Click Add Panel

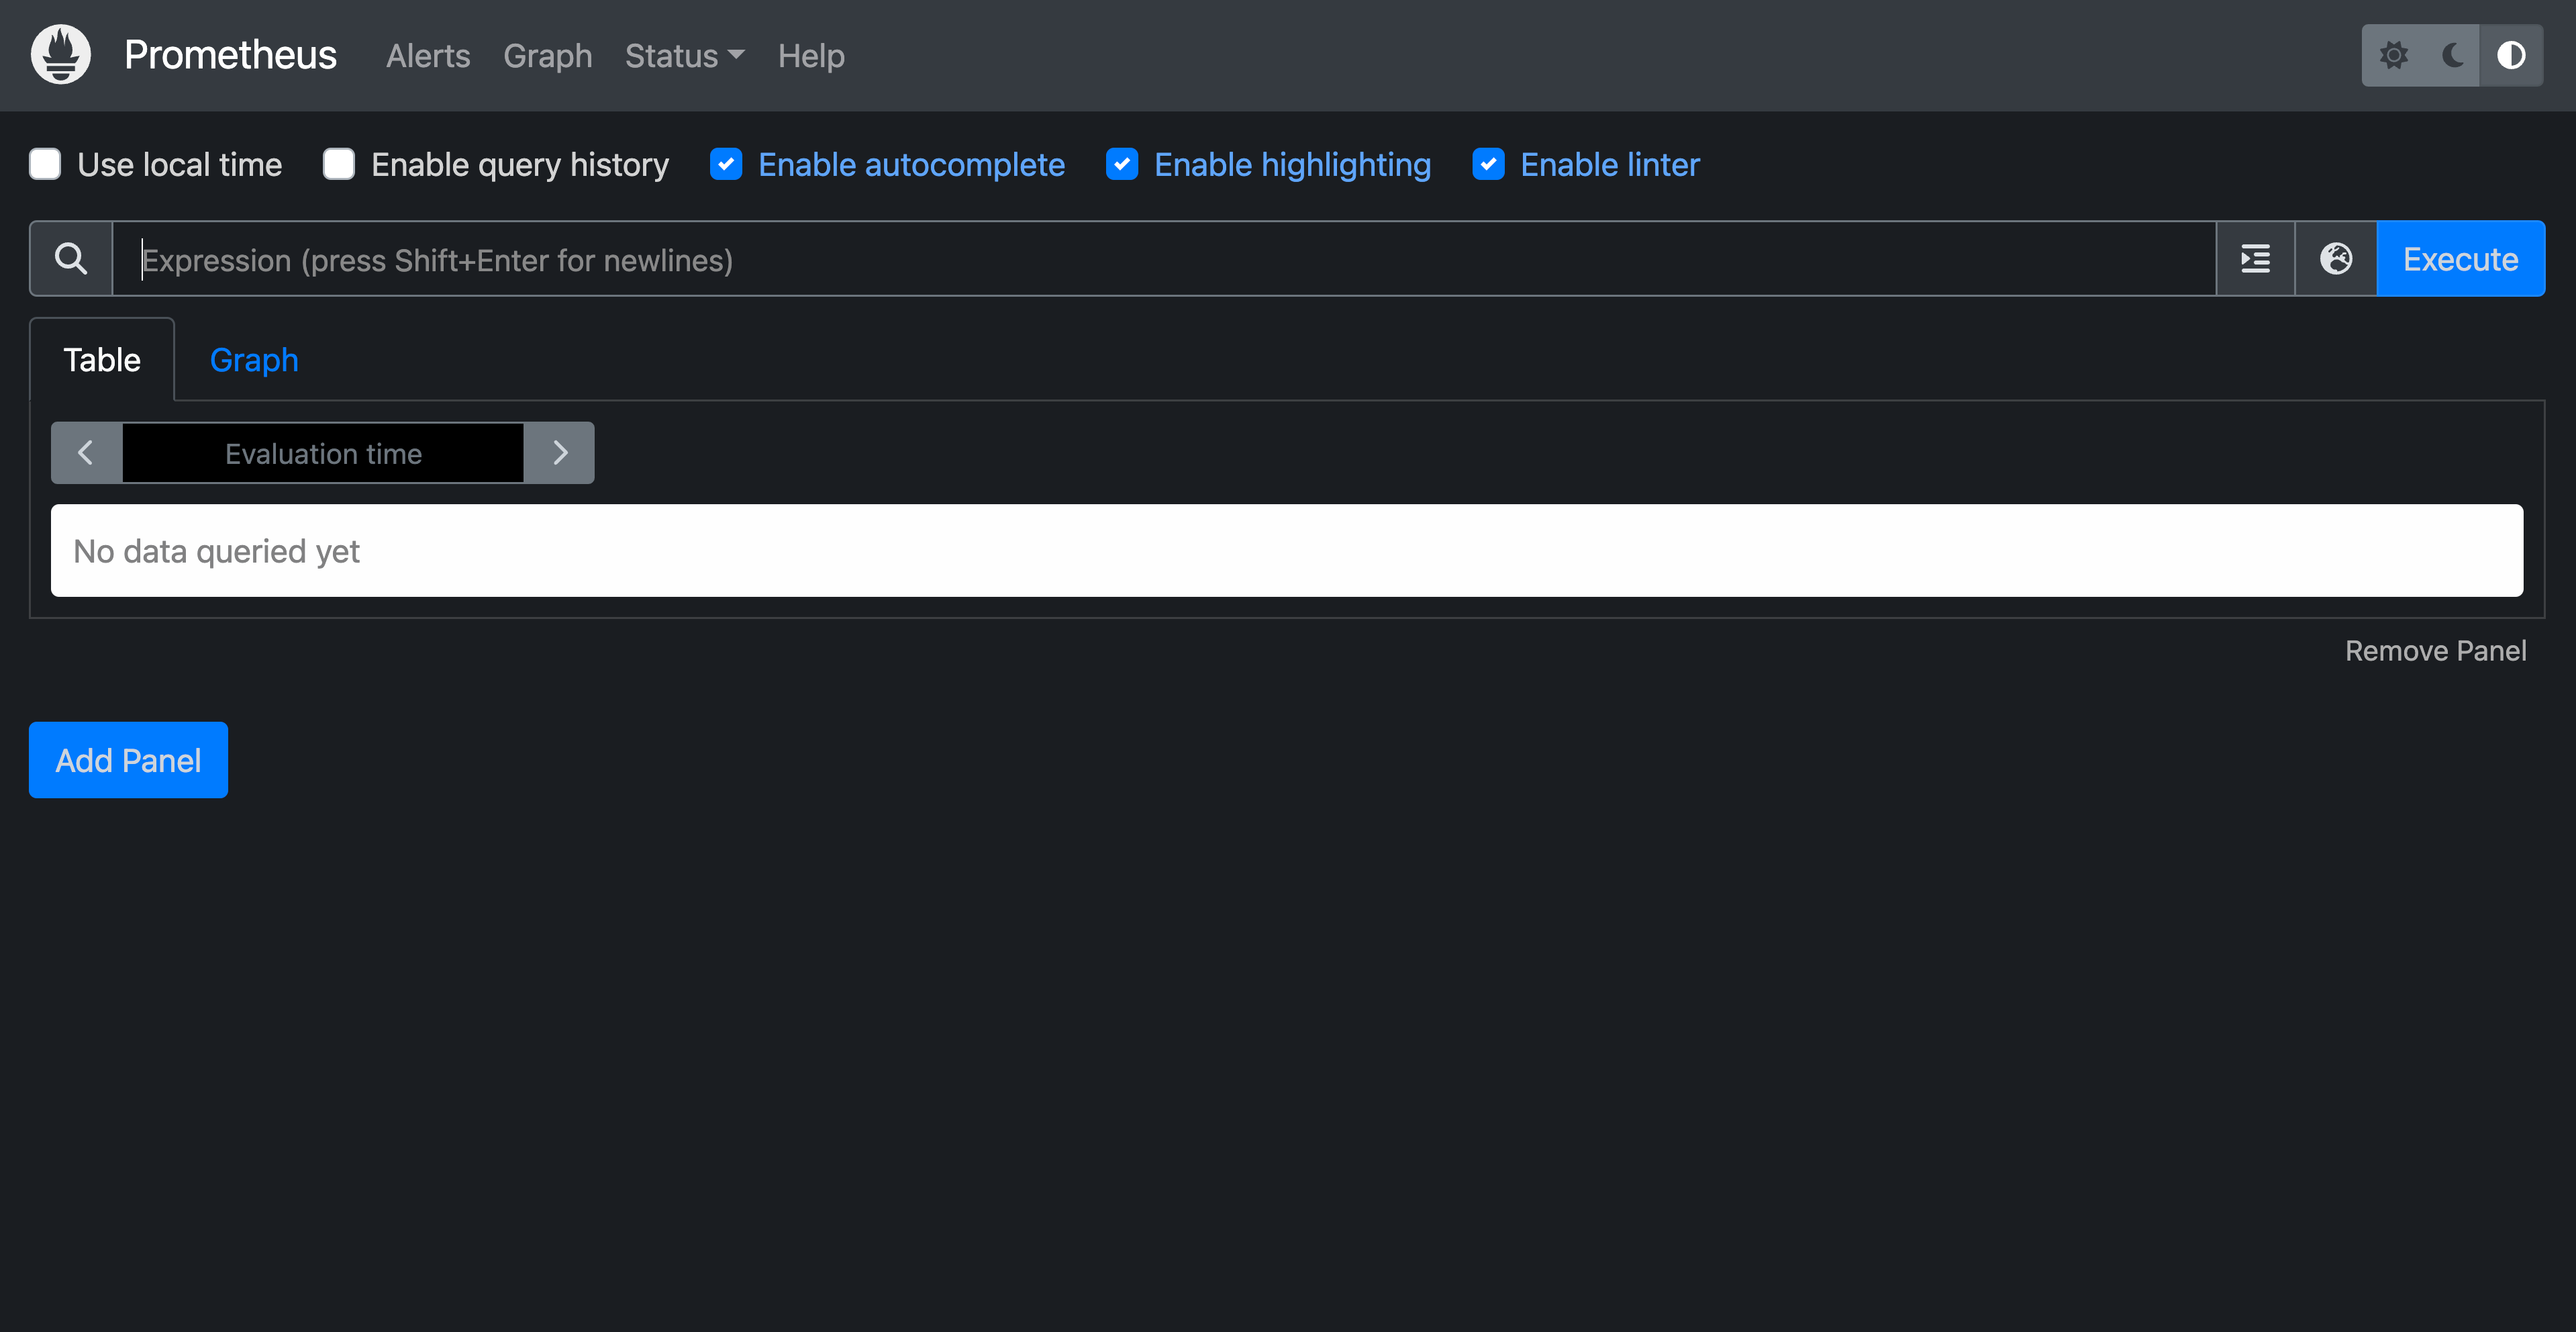[127, 759]
